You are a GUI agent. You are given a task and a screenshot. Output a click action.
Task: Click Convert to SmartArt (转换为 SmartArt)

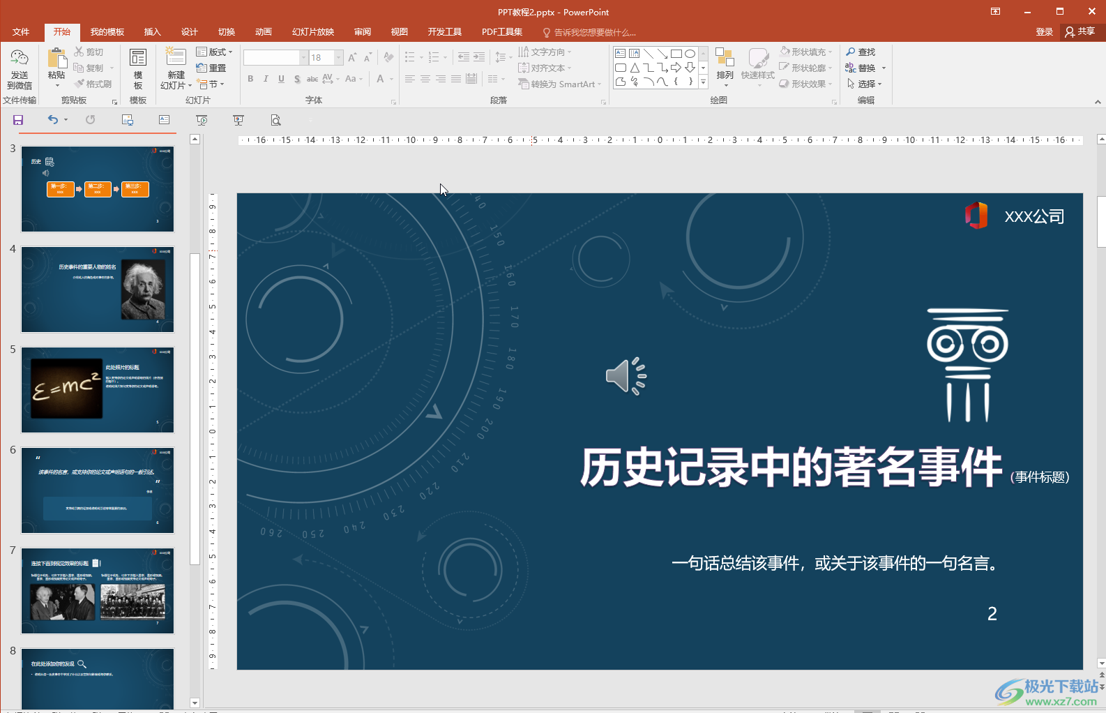point(558,84)
